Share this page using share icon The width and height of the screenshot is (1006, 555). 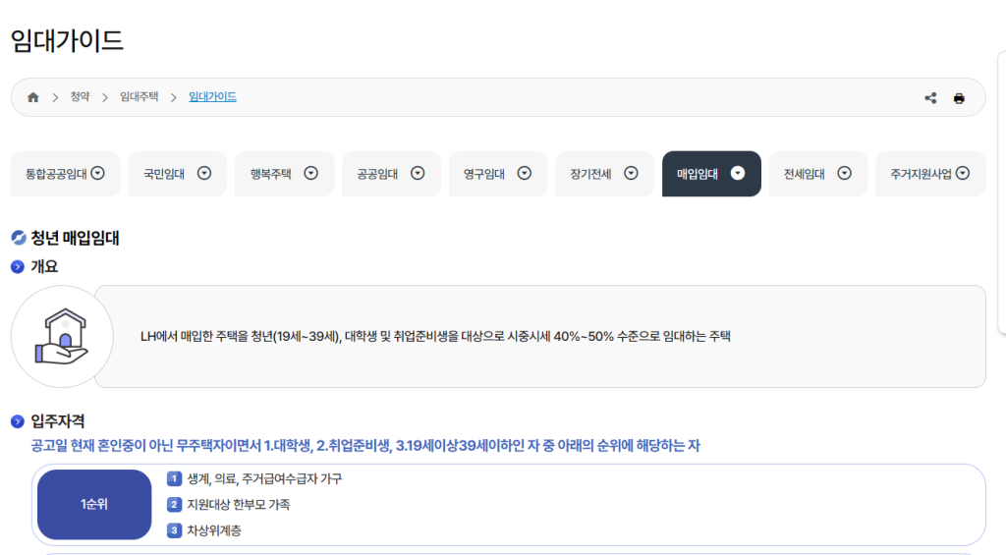[930, 98]
